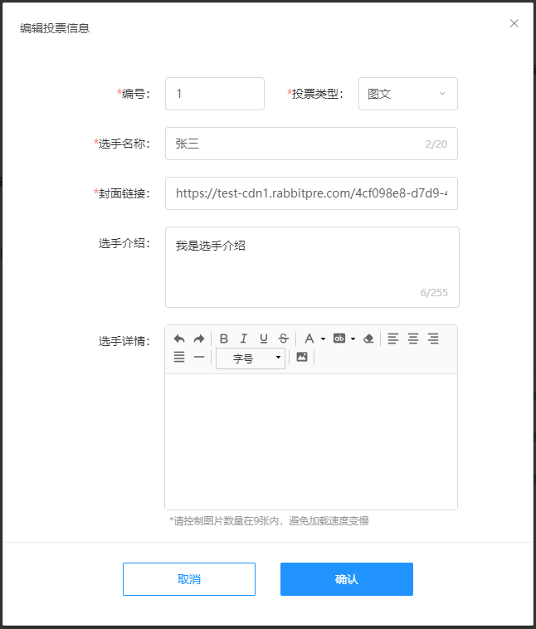Clear formatting with the eraser icon

pyautogui.click(x=368, y=339)
